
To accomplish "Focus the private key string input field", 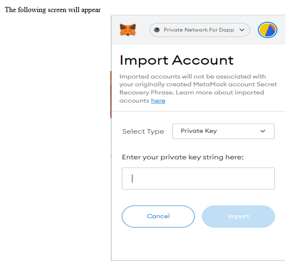I will 198,179.
